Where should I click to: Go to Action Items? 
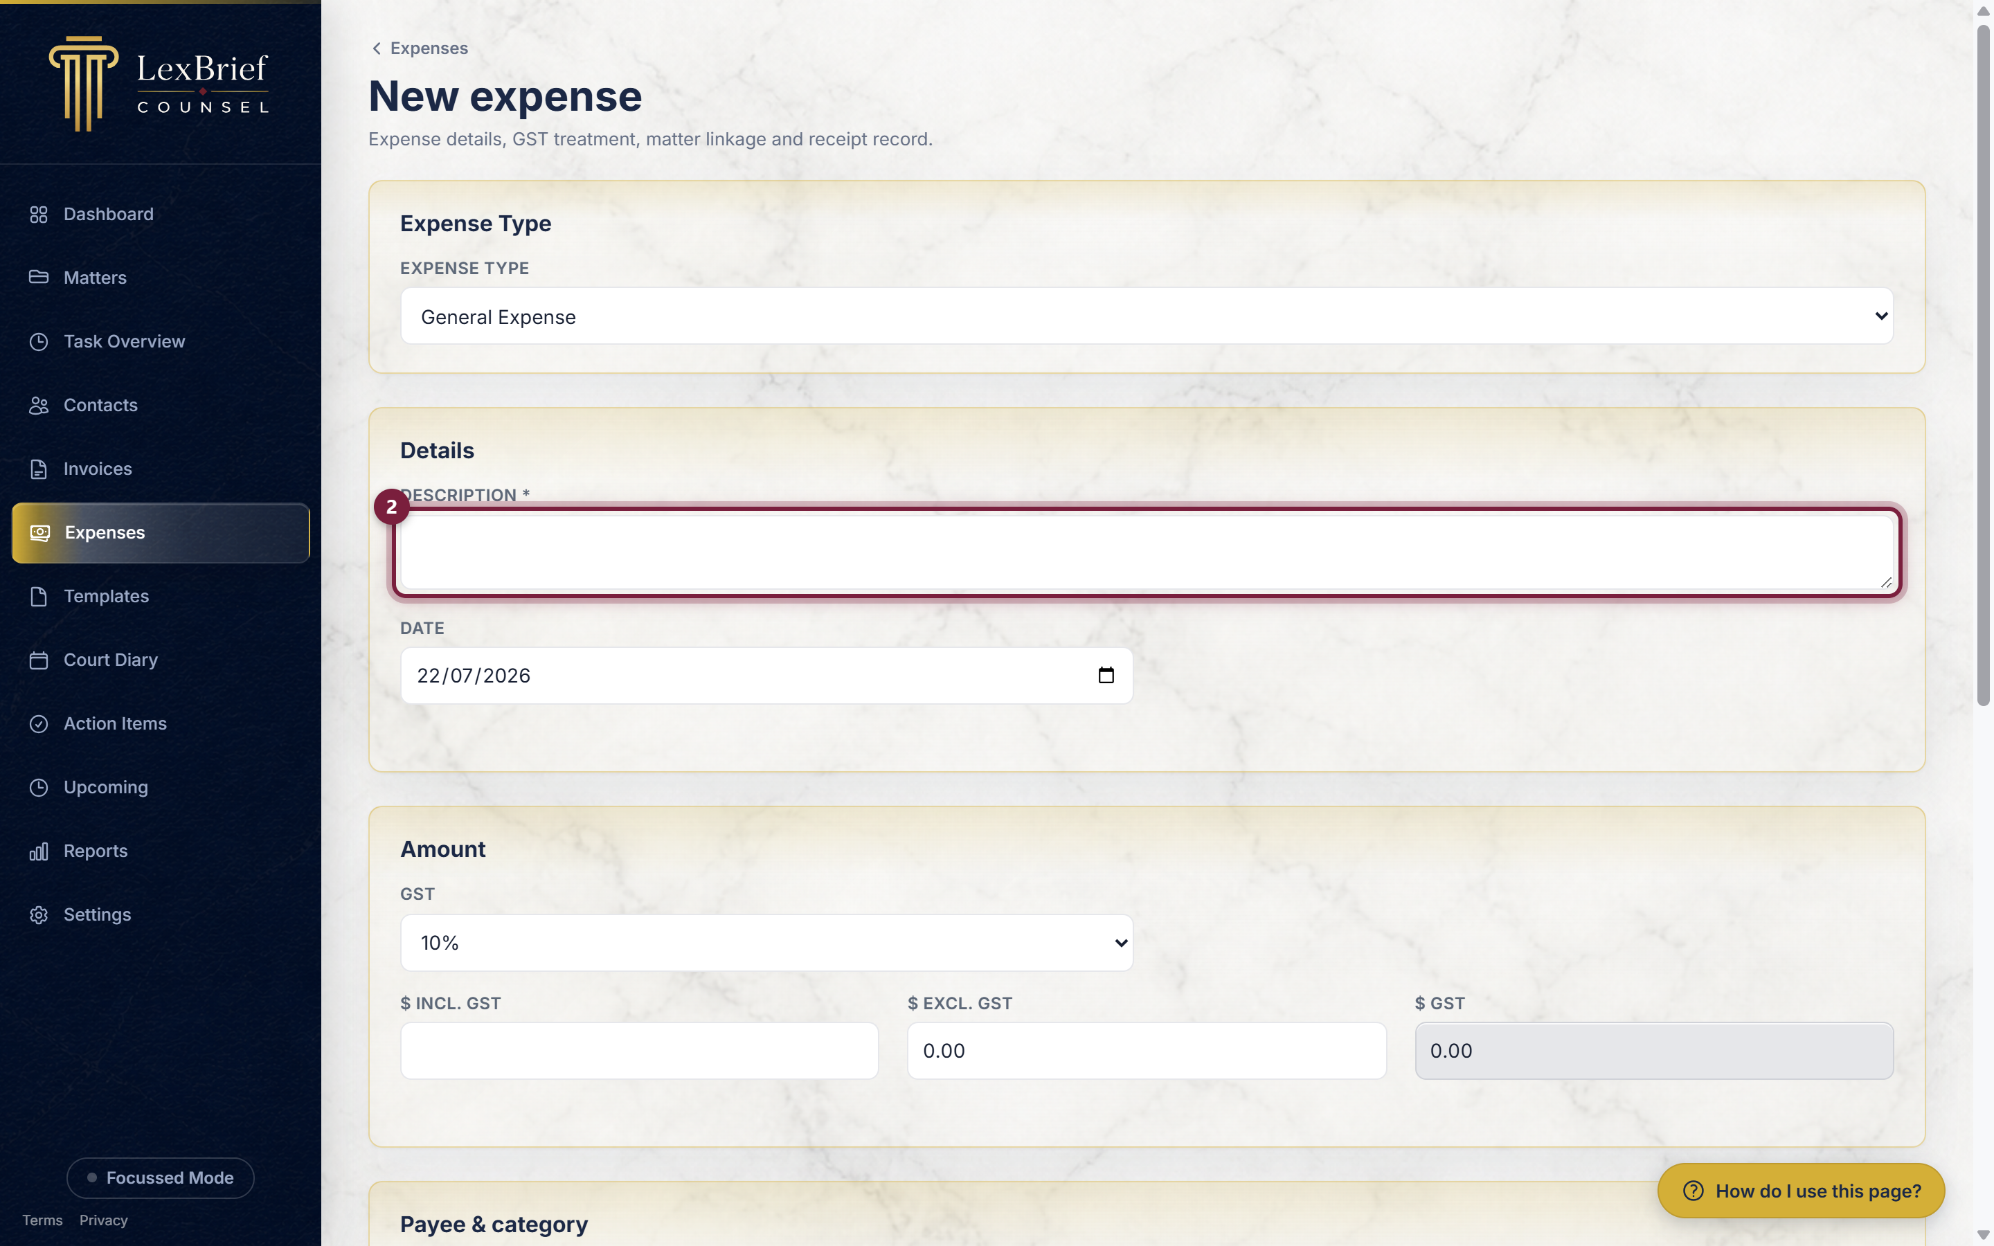161,723
